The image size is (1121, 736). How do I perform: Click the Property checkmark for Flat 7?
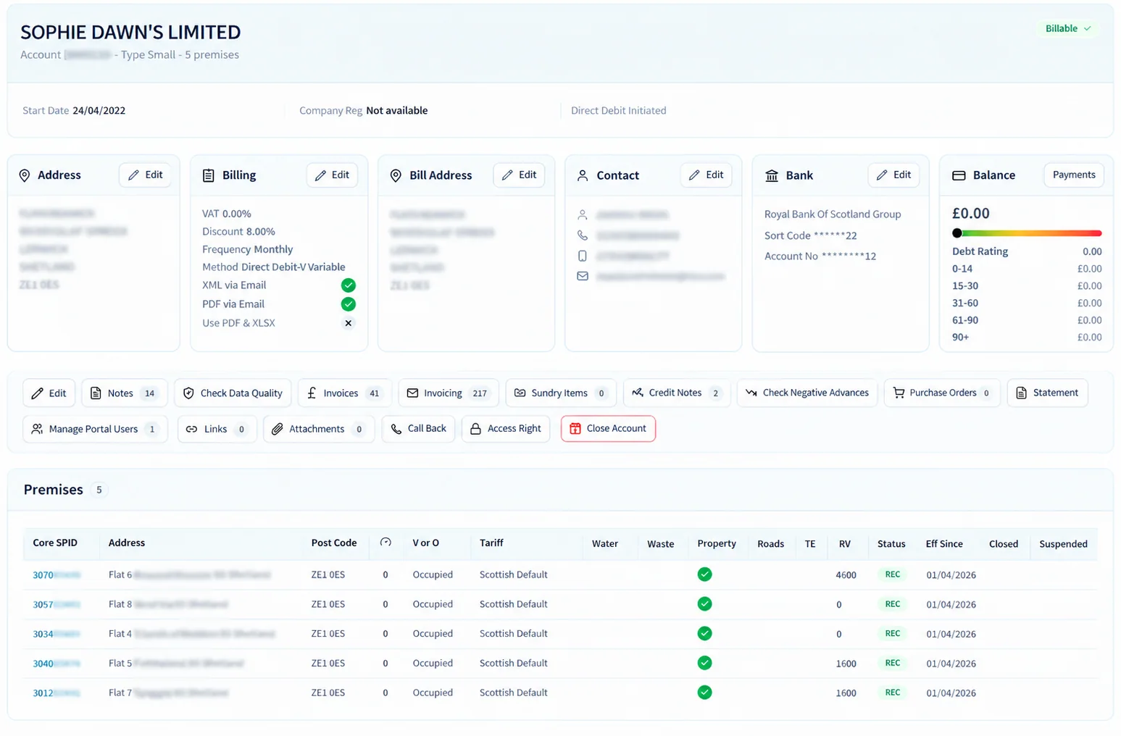click(704, 693)
